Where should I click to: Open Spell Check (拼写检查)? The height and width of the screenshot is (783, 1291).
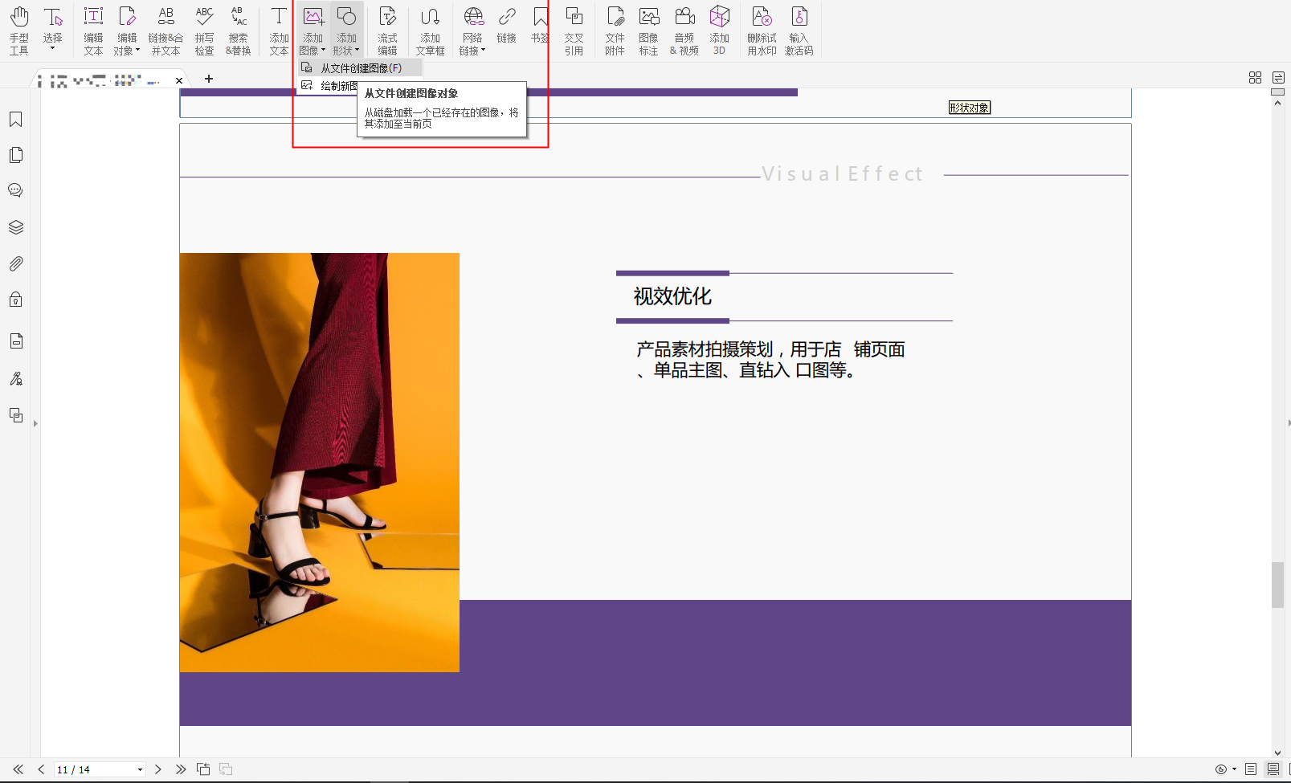click(x=204, y=30)
